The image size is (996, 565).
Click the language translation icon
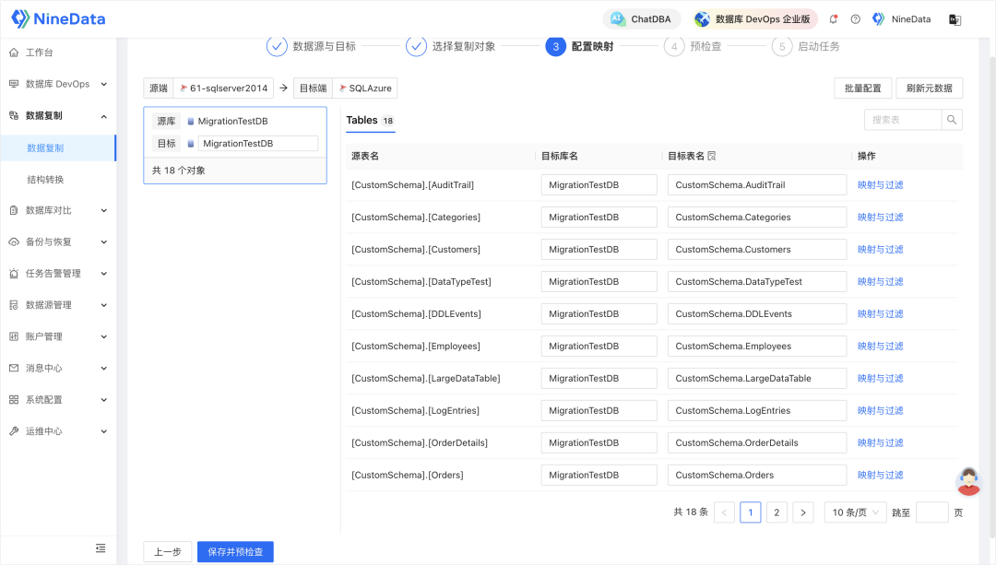tap(954, 19)
